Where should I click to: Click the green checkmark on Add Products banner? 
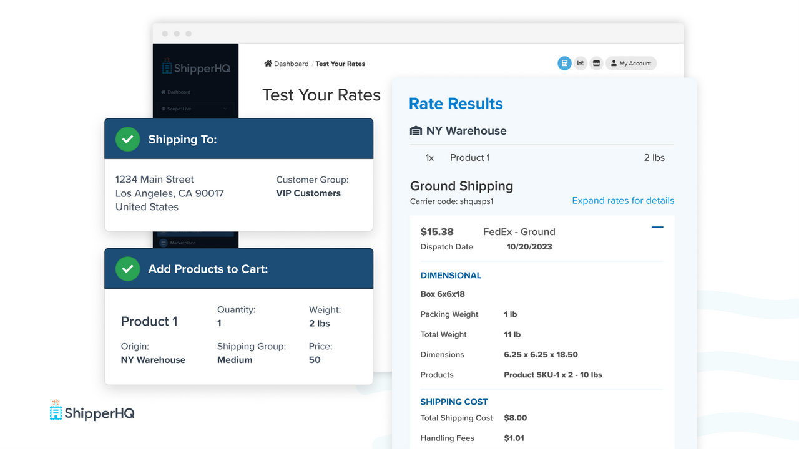(x=127, y=268)
